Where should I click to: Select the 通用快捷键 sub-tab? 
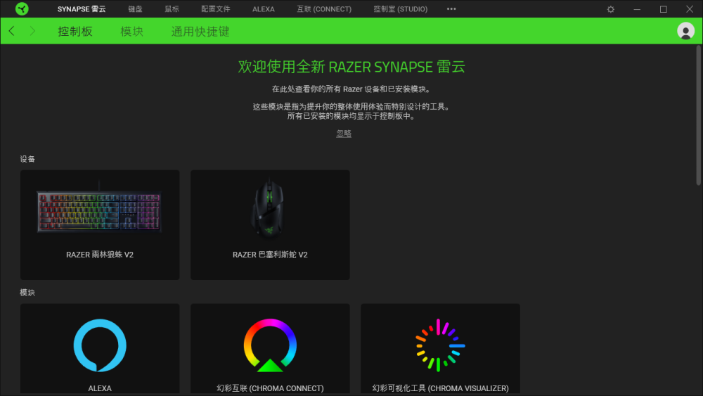(x=200, y=31)
